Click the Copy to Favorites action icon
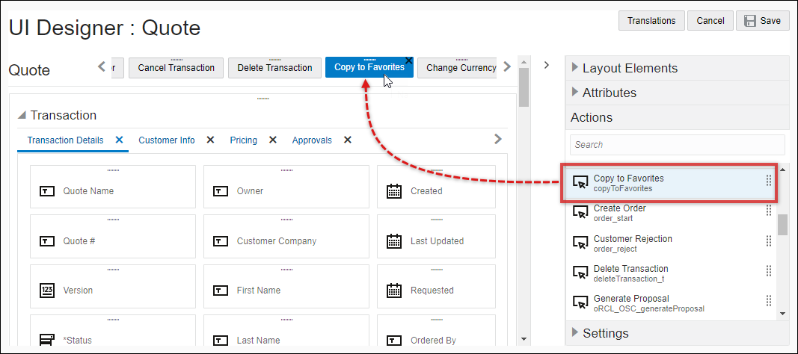Screen dimensions: 798x354 pyautogui.click(x=580, y=183)
